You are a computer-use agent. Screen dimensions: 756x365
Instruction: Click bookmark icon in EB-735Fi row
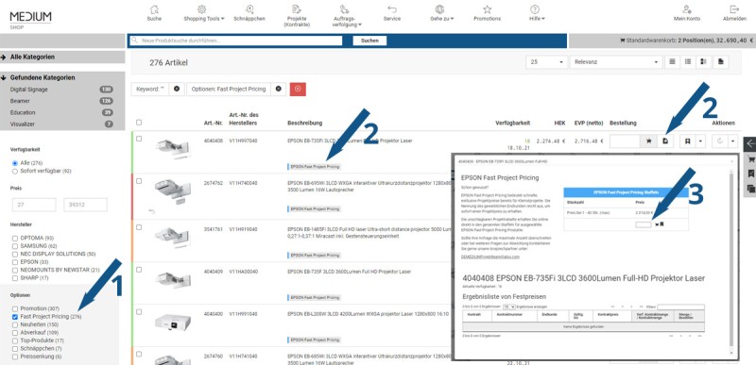coord(688,141)
